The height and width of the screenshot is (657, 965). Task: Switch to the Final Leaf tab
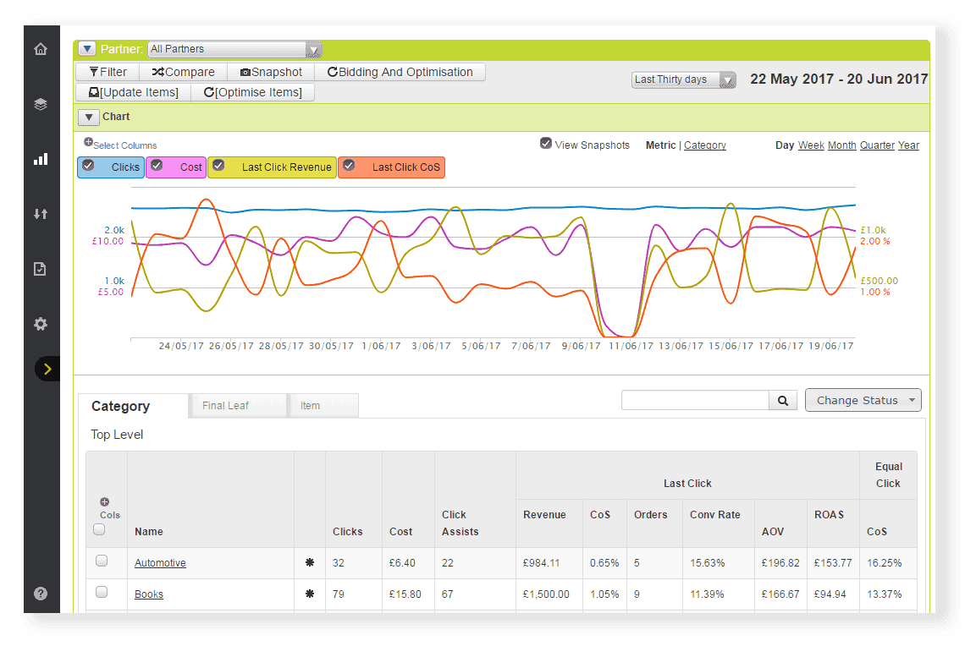(238, 406)
